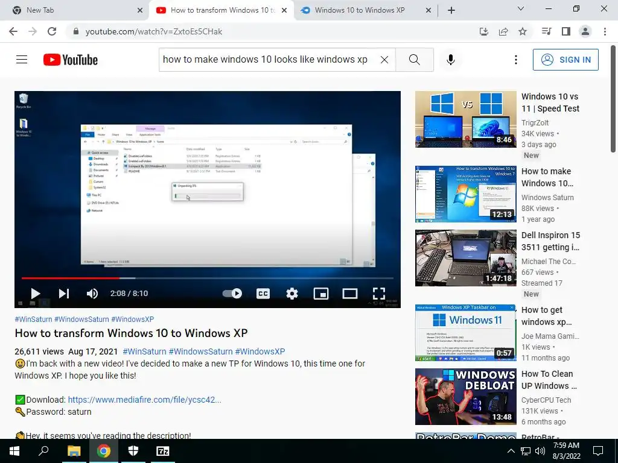Enter full screen mode

(379, 294)
